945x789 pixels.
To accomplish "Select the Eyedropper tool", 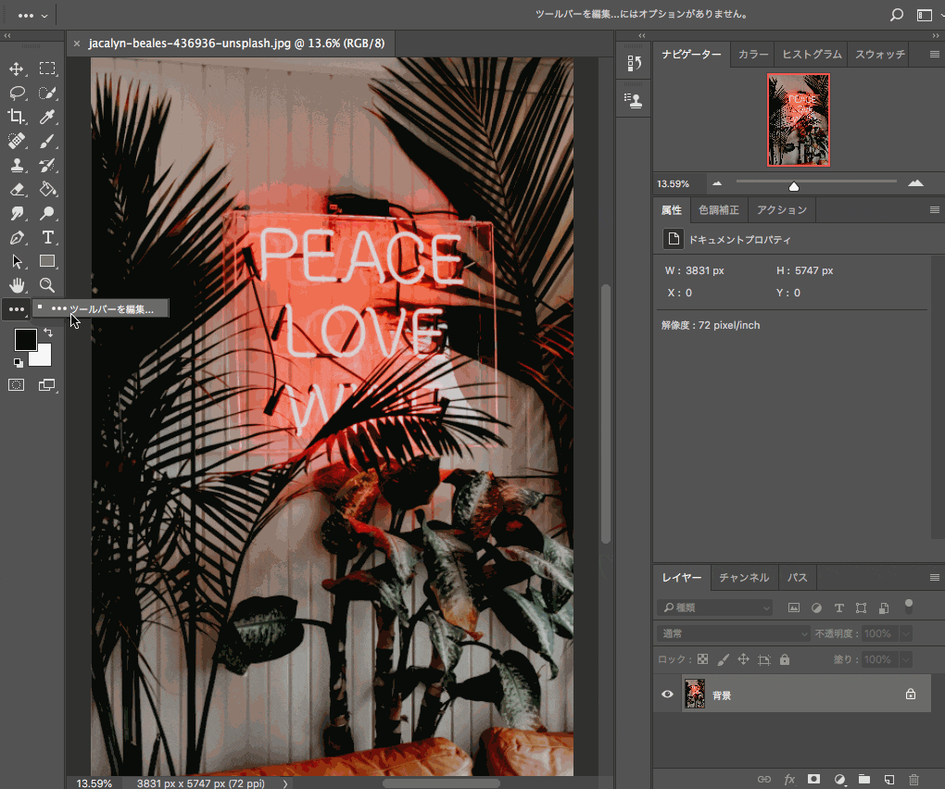I will pyautogui.click(x=47, y=117).
